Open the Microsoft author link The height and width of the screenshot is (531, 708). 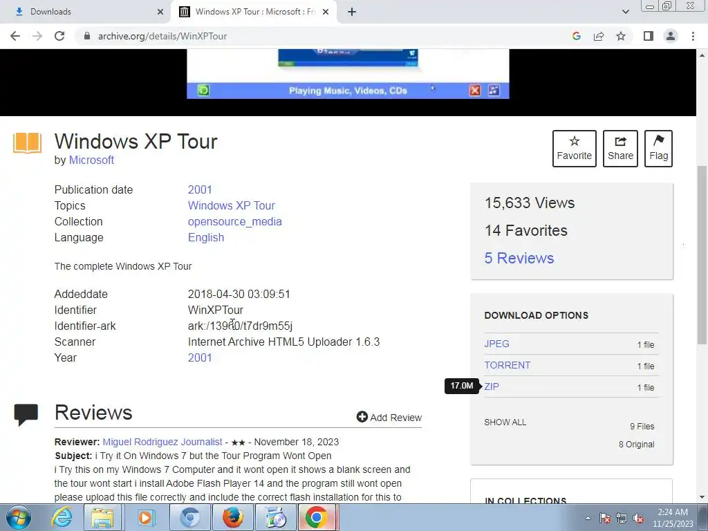click(x=91, y=160)
